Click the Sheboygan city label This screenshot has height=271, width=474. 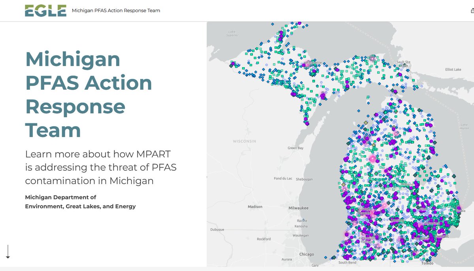pyautogui.click(x=304, y=179)
